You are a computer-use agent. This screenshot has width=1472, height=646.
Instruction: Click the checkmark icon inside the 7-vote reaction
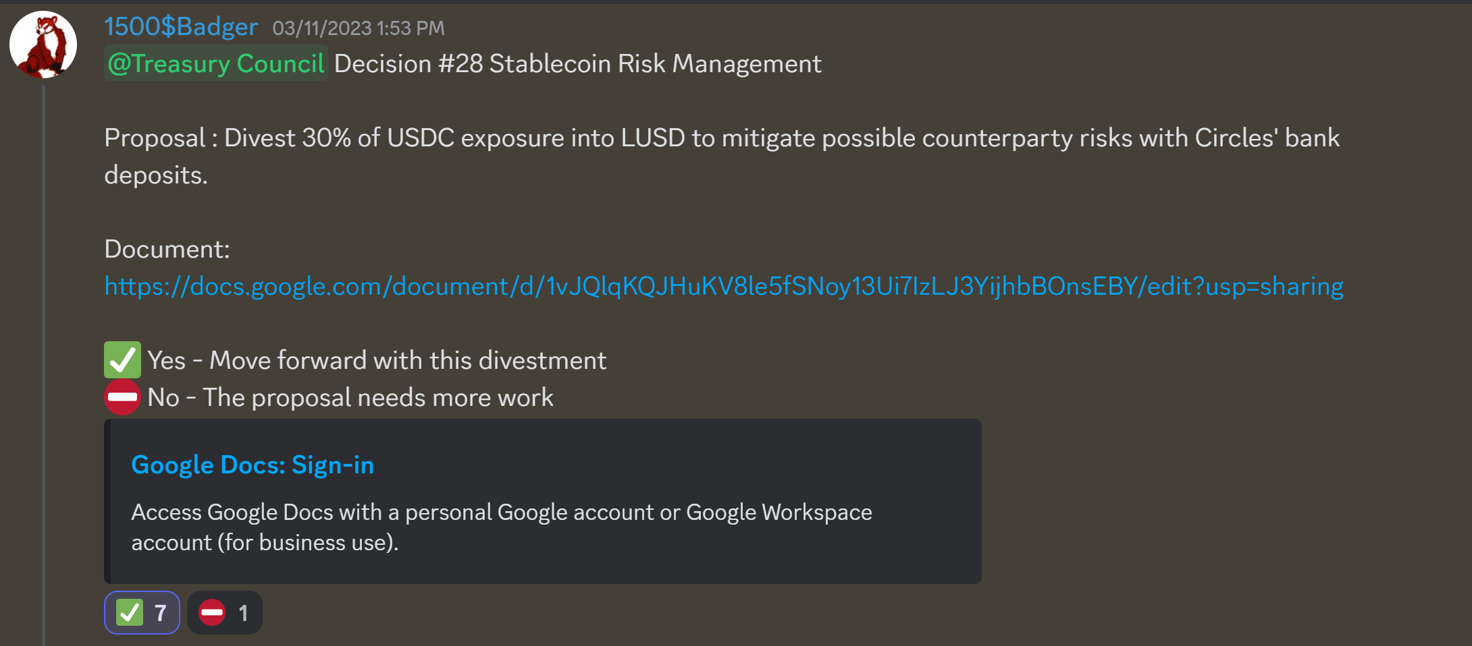coord(130,613)
